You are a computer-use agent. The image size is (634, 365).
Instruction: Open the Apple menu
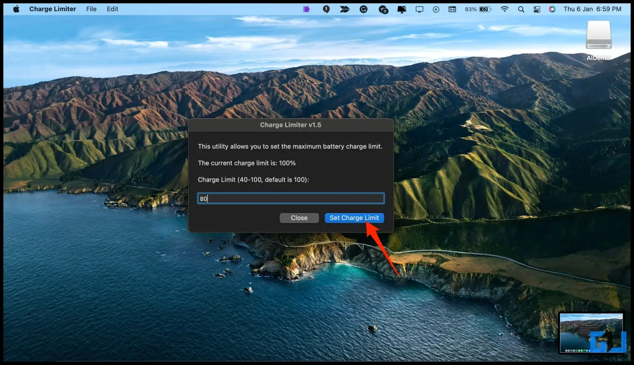coord(16,9)
